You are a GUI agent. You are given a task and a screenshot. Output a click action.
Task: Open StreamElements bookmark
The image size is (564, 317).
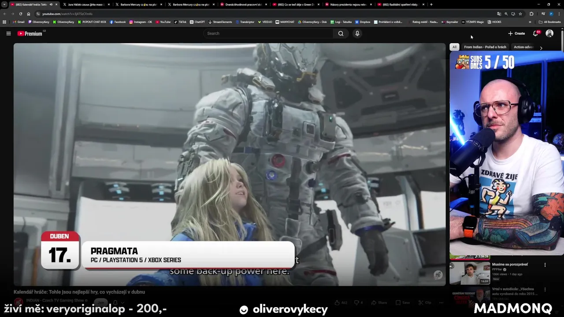[x=220, y=22]
